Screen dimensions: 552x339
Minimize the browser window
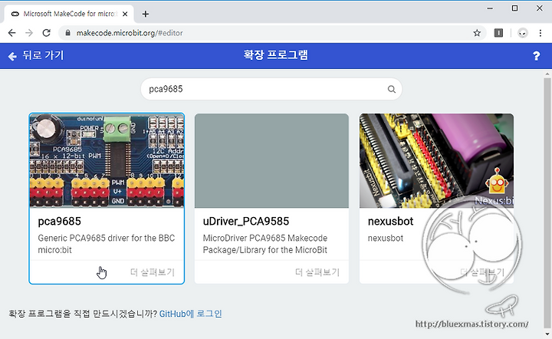point(490,8)
